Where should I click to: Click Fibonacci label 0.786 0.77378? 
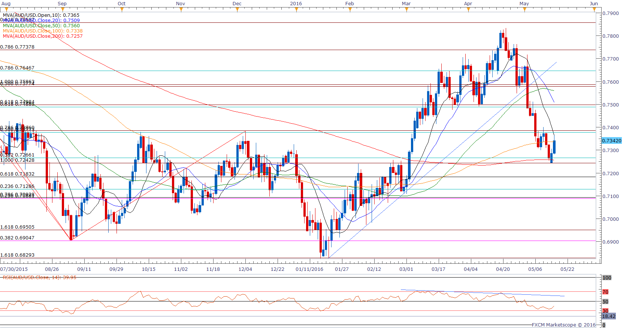point(17,47)
